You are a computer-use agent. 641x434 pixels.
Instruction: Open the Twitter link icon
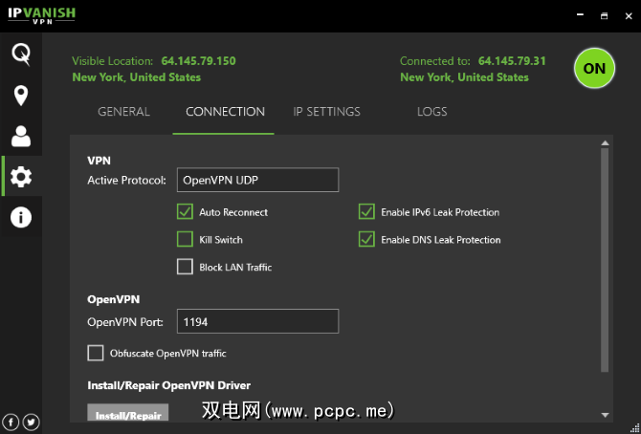[x=31, y=422]
